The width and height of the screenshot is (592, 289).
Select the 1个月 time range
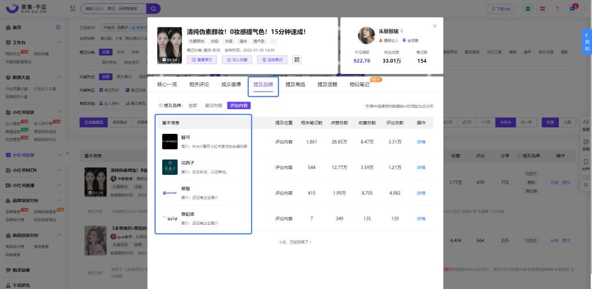(486, 122)
